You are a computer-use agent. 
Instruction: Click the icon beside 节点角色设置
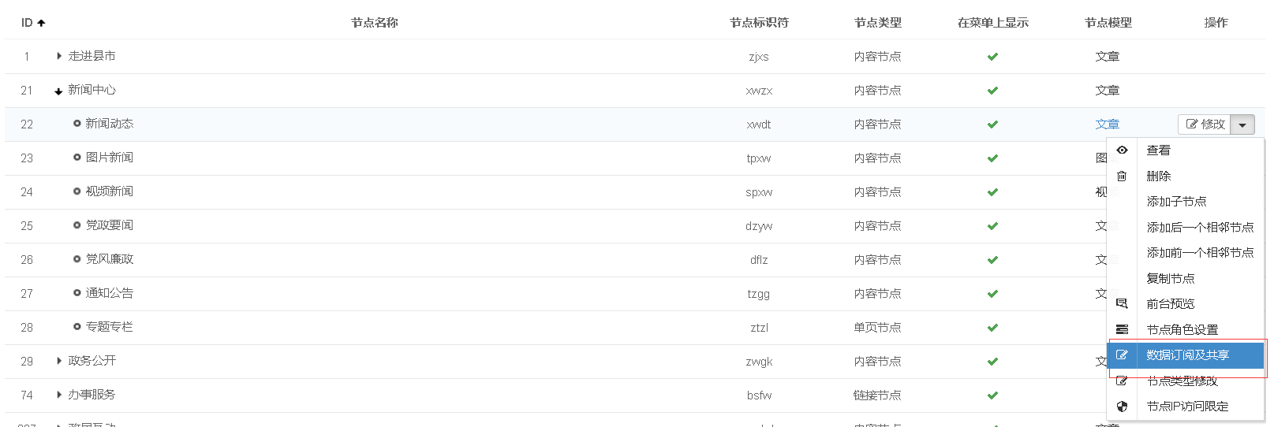coord(1122,329)
